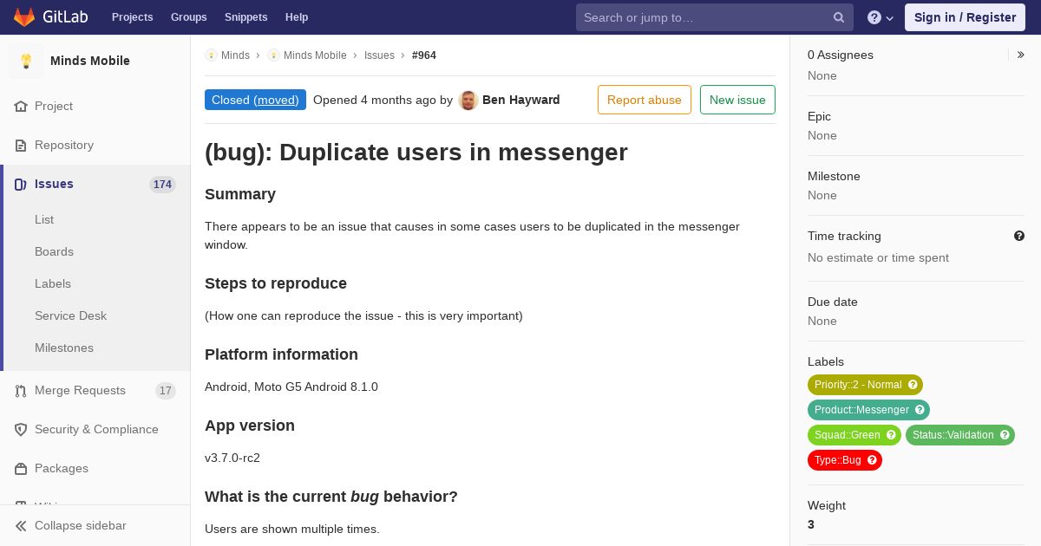Click the Merge Requests icon
The width and height of the screenshot is (1041, 546).
(21, 390)
